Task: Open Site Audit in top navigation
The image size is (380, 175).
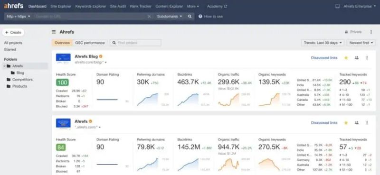Action: [x=118, y=6]
